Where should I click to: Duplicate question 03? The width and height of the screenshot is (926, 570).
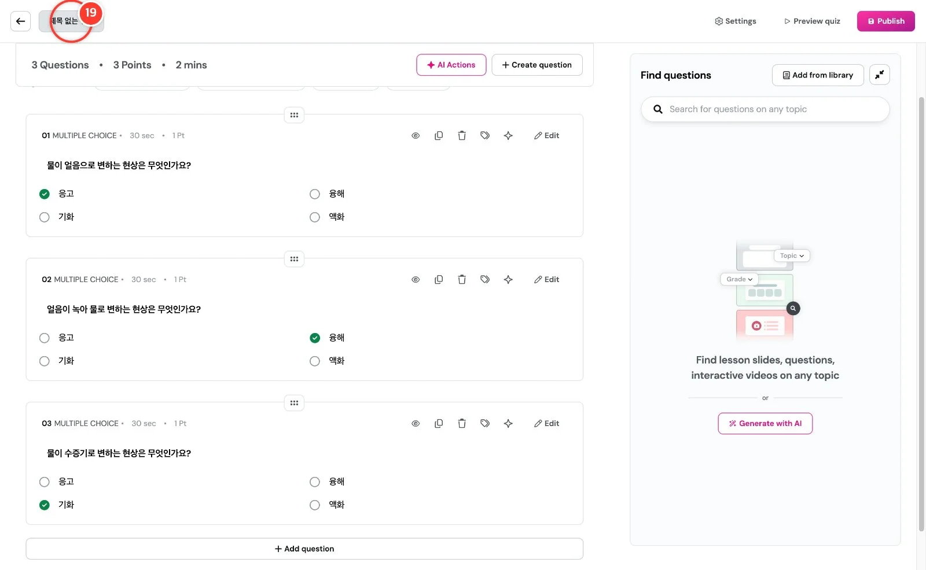(x=439, y=424)
